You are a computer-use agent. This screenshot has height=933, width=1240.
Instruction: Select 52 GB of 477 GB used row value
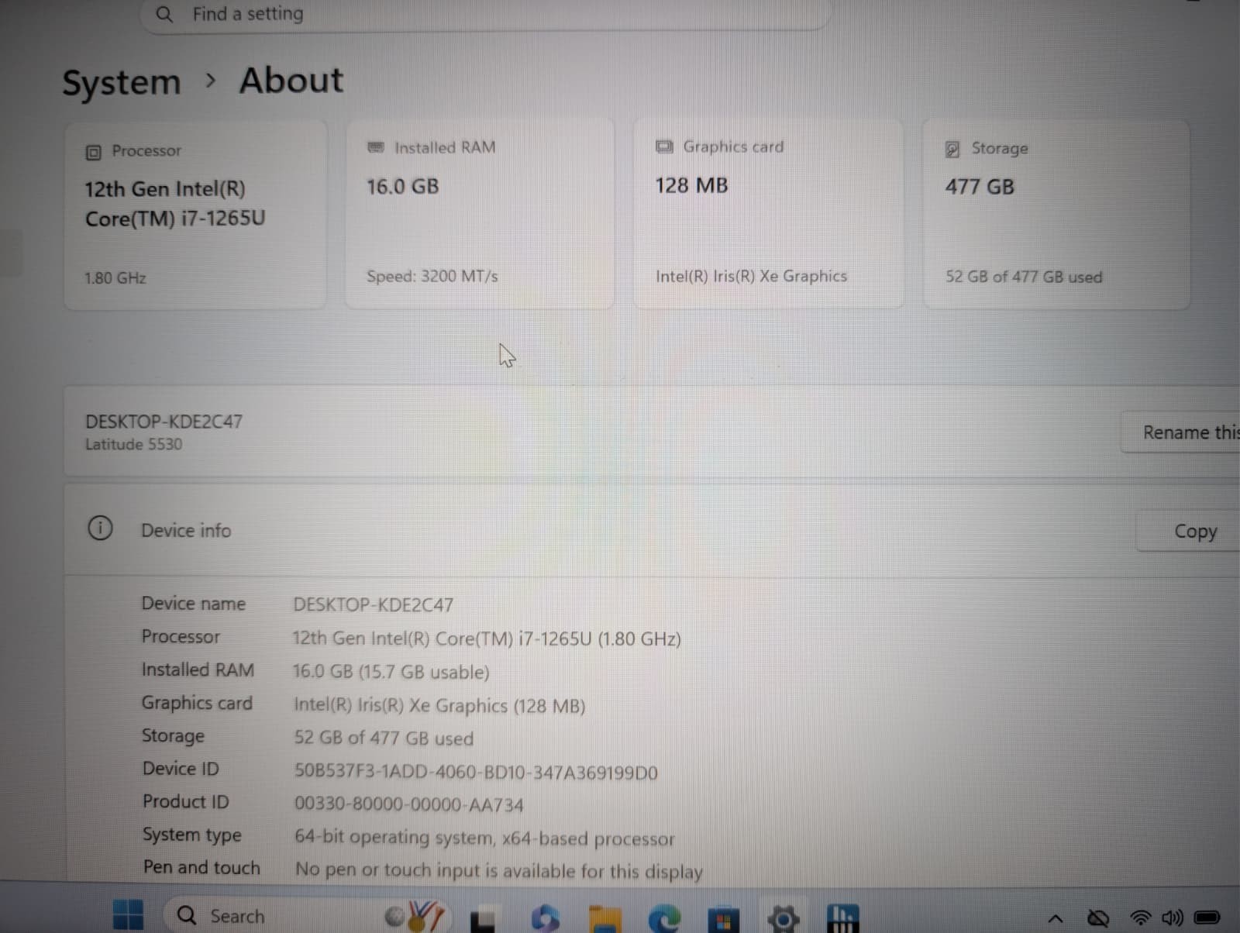(x=384, y=738)
